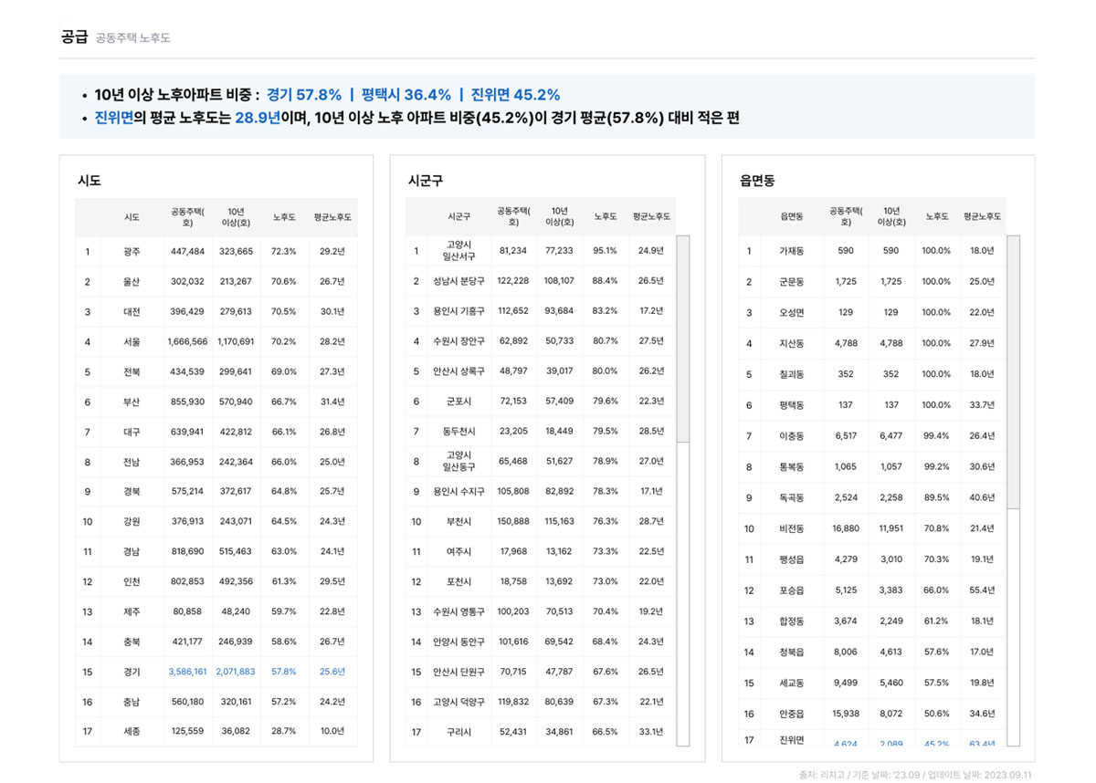Viewport: 1096px width, 783px height.
Task: Click 세종 aging rate 28.7%
Action: [284, 732]
